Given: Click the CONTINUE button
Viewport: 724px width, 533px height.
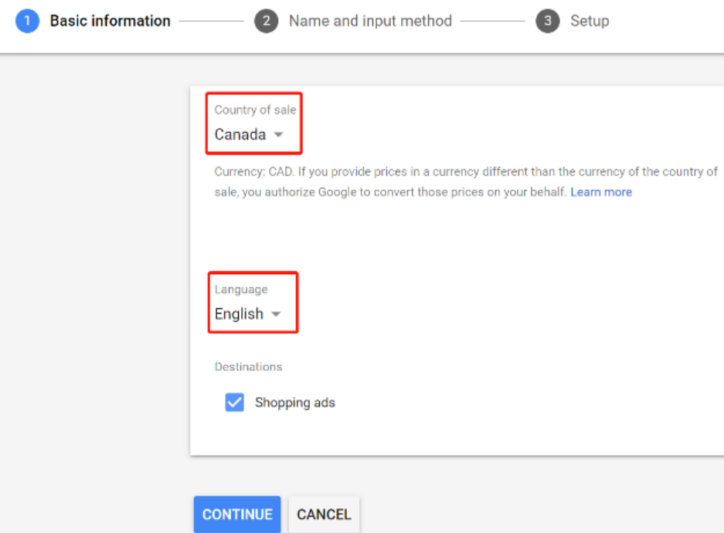Looking at the screenshot, I should [237, 514].
